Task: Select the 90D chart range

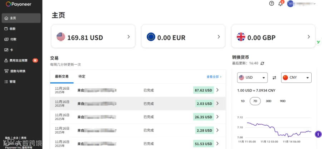Action: [283, 101]
